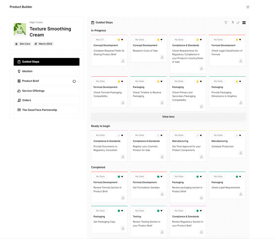Click the 'Ready to begin' section heading
The height and width of the screenshot is (239, 275).
pos(100,126)
